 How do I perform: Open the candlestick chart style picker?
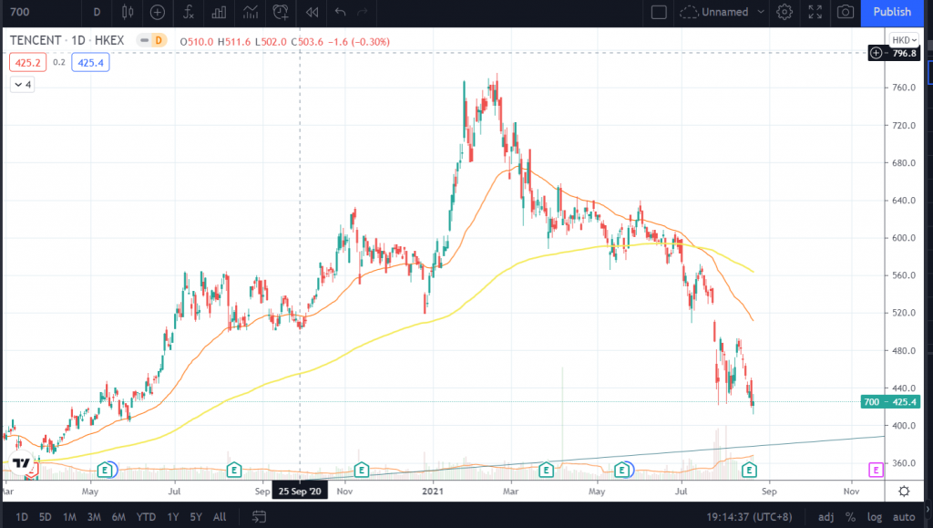(127, 12)
